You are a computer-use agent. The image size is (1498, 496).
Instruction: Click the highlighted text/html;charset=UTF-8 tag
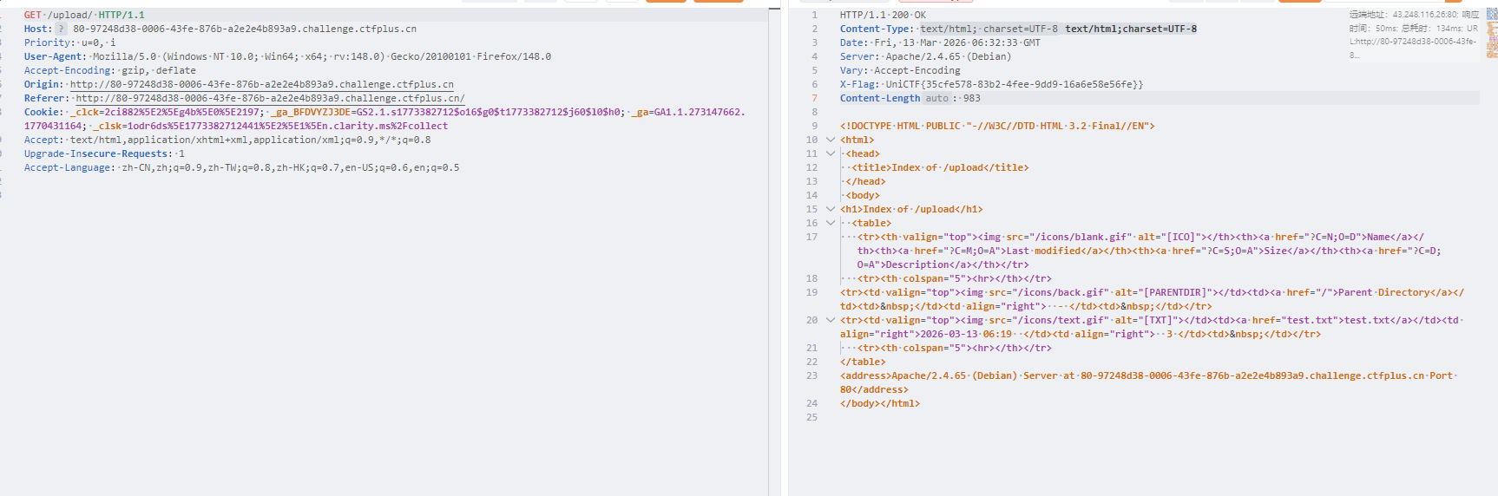pyautogui.click(x=1130, y=29)
